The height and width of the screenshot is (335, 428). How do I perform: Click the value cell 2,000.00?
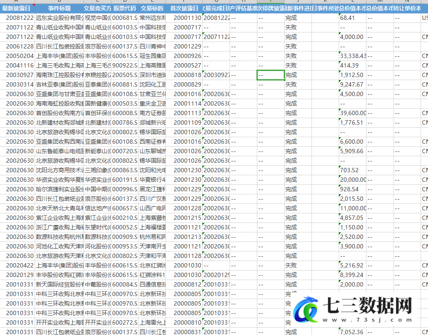[353, 284]
